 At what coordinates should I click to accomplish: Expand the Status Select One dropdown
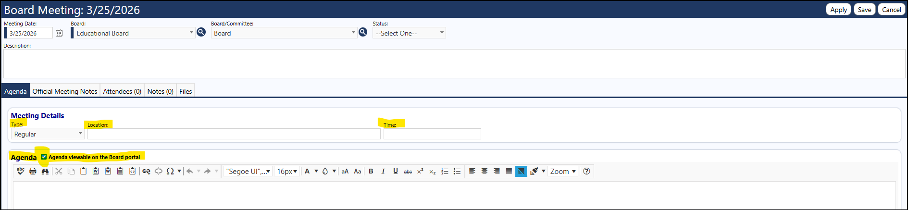[409, 33]
